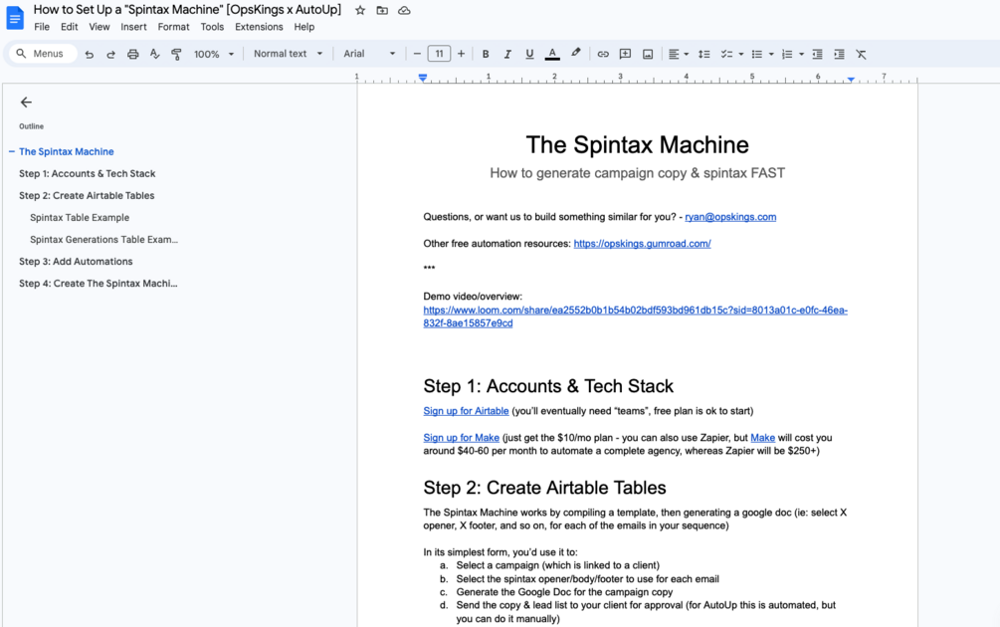Open the Normal text style dropdown
The height and width of the screenshot is (627, 1000).
[x=289, y=54]
